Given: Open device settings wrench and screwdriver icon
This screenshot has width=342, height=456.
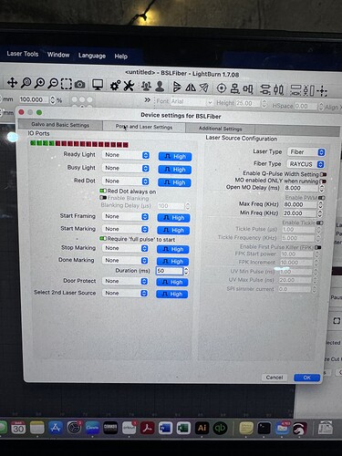Looking at the screenshot, I should click(129, 86).
